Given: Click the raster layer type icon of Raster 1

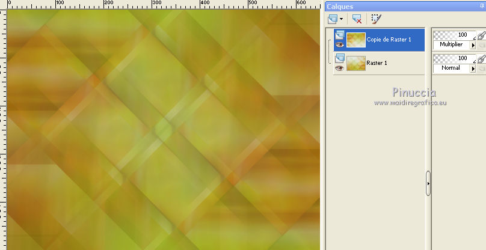Looking at the screenshot, I should click(x=340, y=58).
